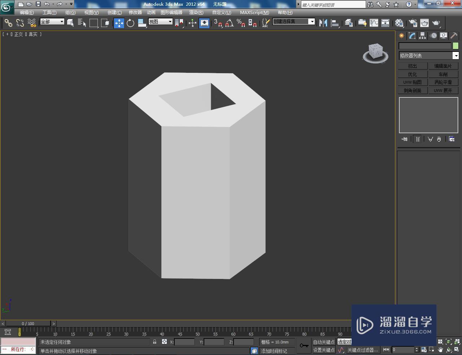
Task: Enable 自动关键点 auto key mode
Action: (x=324, y=342)
